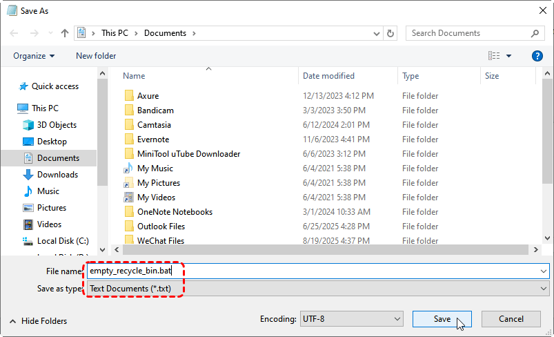Image resolution: width=554 pixels, height=337 pixels.
Task: Open the Help question mark icon
Action: point(537,56)
